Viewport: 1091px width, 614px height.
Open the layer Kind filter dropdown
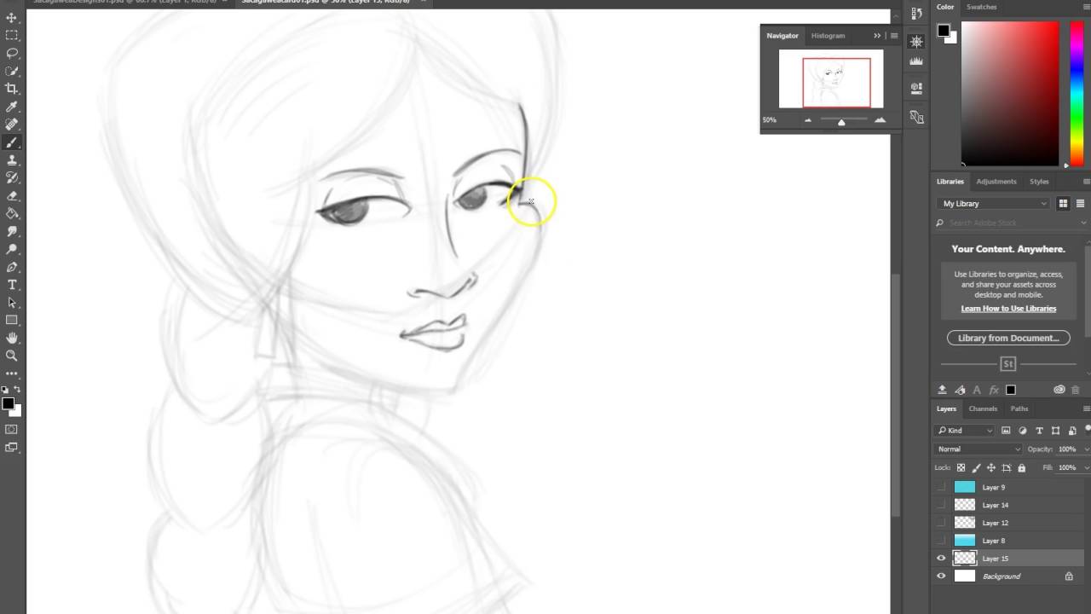pos(965,431)
